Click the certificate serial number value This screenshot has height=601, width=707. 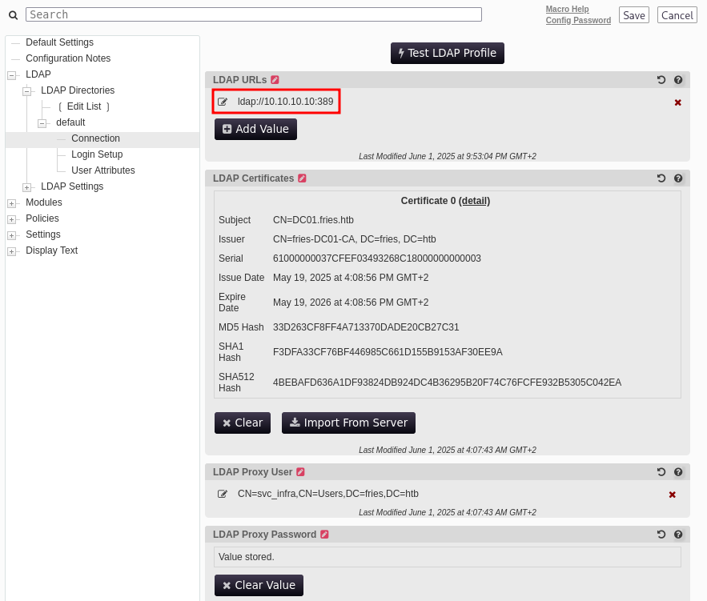click(x=377, y=258)
